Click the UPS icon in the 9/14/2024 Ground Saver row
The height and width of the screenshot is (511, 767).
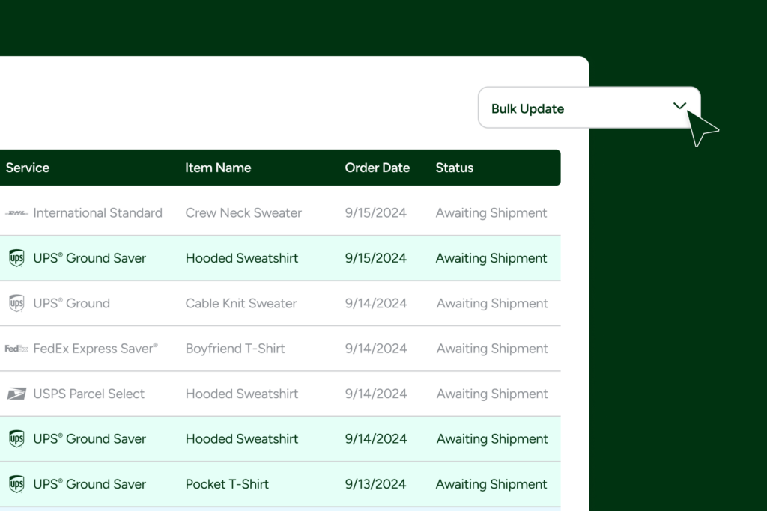(16, 439)
